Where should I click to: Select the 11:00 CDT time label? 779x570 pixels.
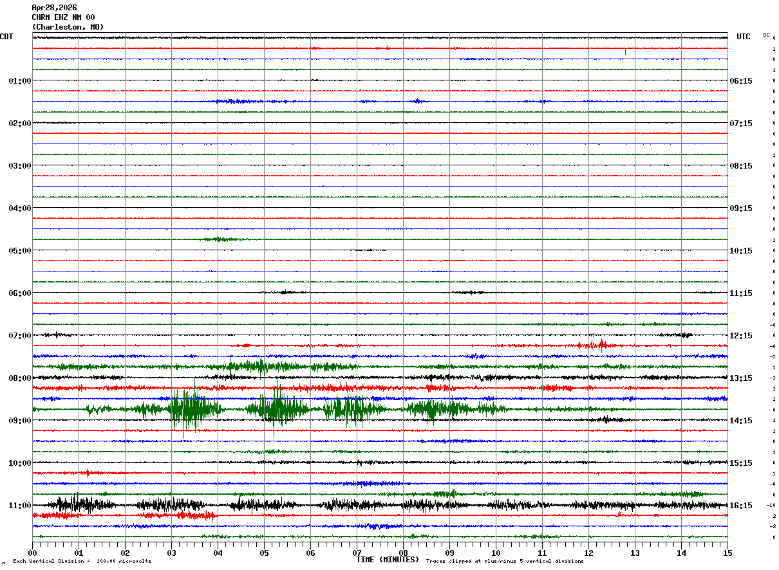(x=20, y=506)
